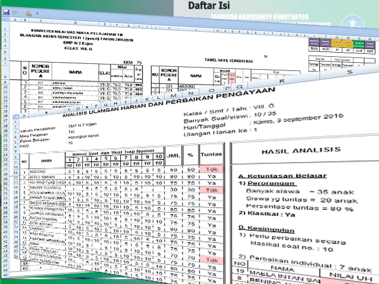
Task: Click the name 'MAELA INTAN SA' in the individual improvement table
Action: pos(284,276)
